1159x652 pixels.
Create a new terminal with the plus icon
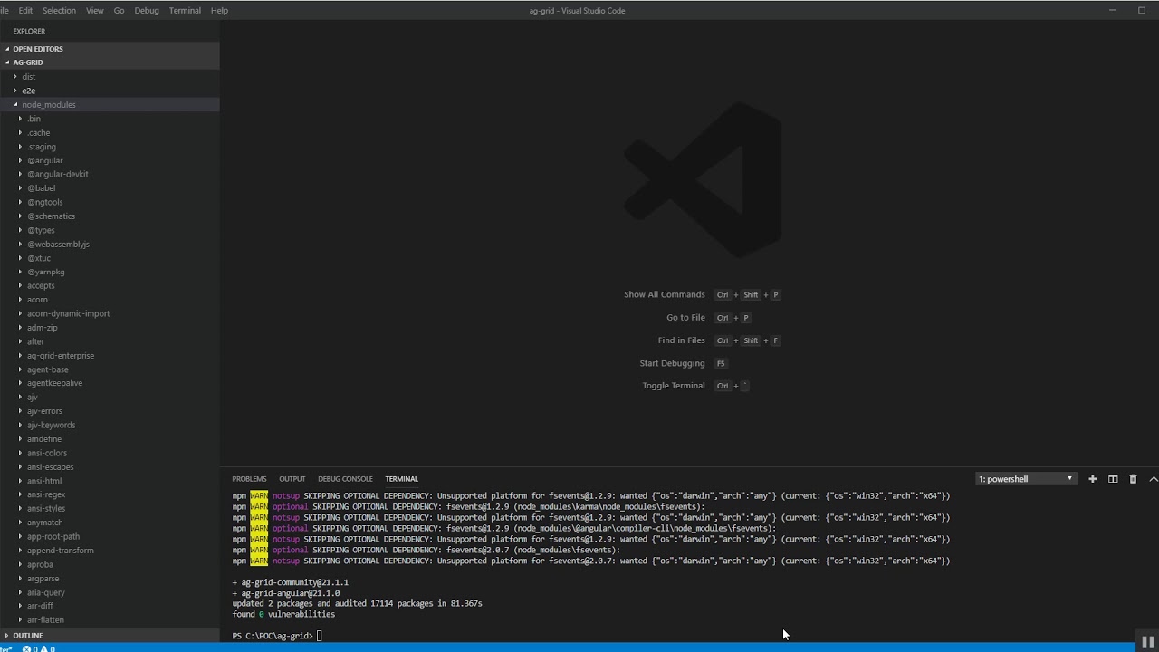pos(1092,479)
